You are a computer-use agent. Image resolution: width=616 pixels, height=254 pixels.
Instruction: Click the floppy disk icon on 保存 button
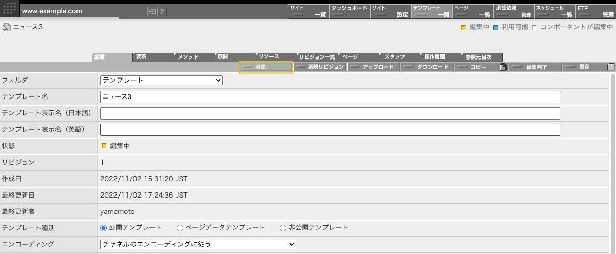611,67
